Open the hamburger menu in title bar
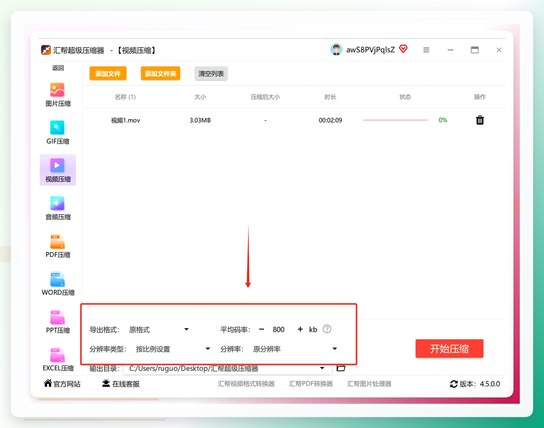This screenshot has width=544, height=428. 426,50
